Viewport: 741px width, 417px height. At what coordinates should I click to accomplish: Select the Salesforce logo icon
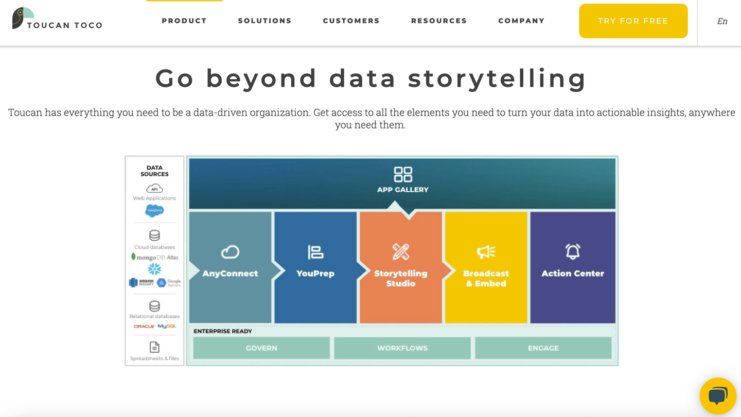tap(154, 211)
